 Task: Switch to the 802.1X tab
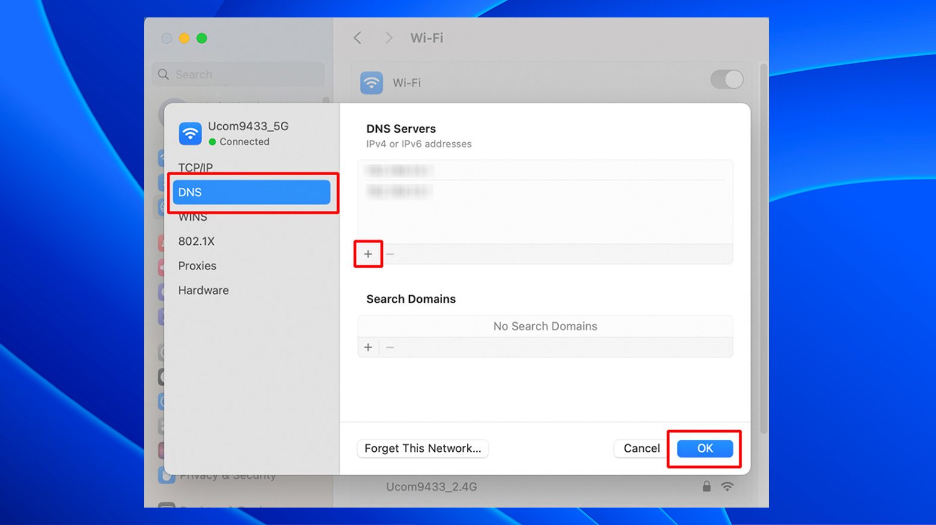click(x=196, y=241)
